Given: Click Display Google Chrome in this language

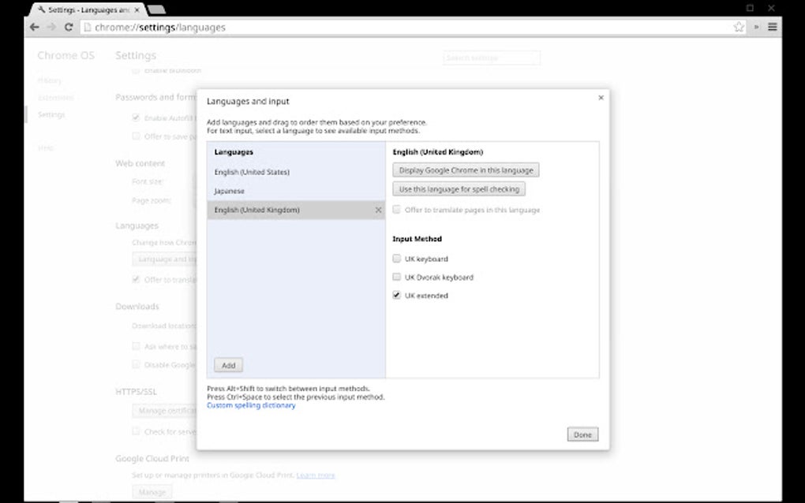Looking at the screenshot, I should tap(466, 170).
